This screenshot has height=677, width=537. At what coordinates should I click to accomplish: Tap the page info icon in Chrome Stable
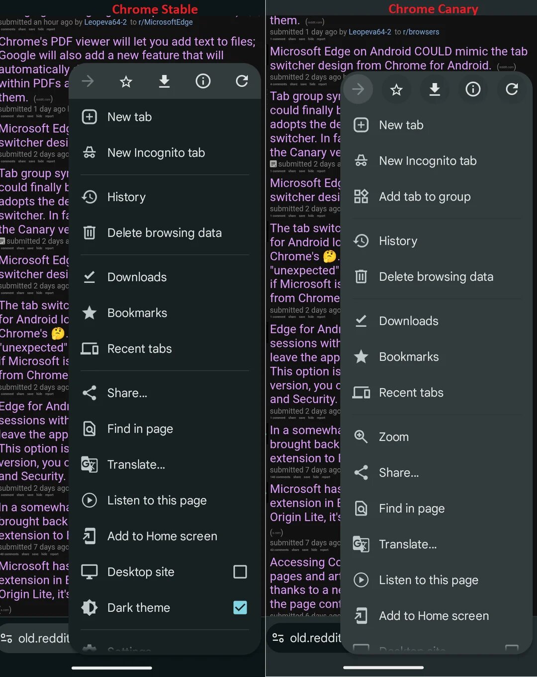(203, 81)
